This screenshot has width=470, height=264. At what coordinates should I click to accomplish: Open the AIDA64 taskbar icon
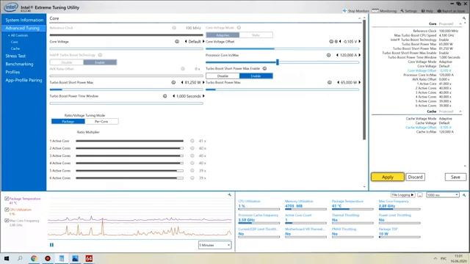pyautogui.click(x=89, y=258)
